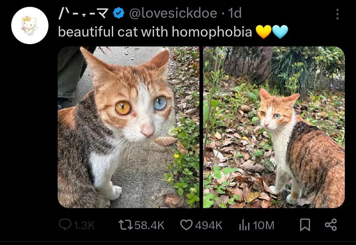Open the three-dot more options menu
Viewport: 356px width, 245px height.
click(337, 14)
